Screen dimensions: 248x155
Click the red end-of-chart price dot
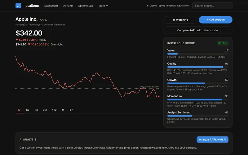[158, 96]
